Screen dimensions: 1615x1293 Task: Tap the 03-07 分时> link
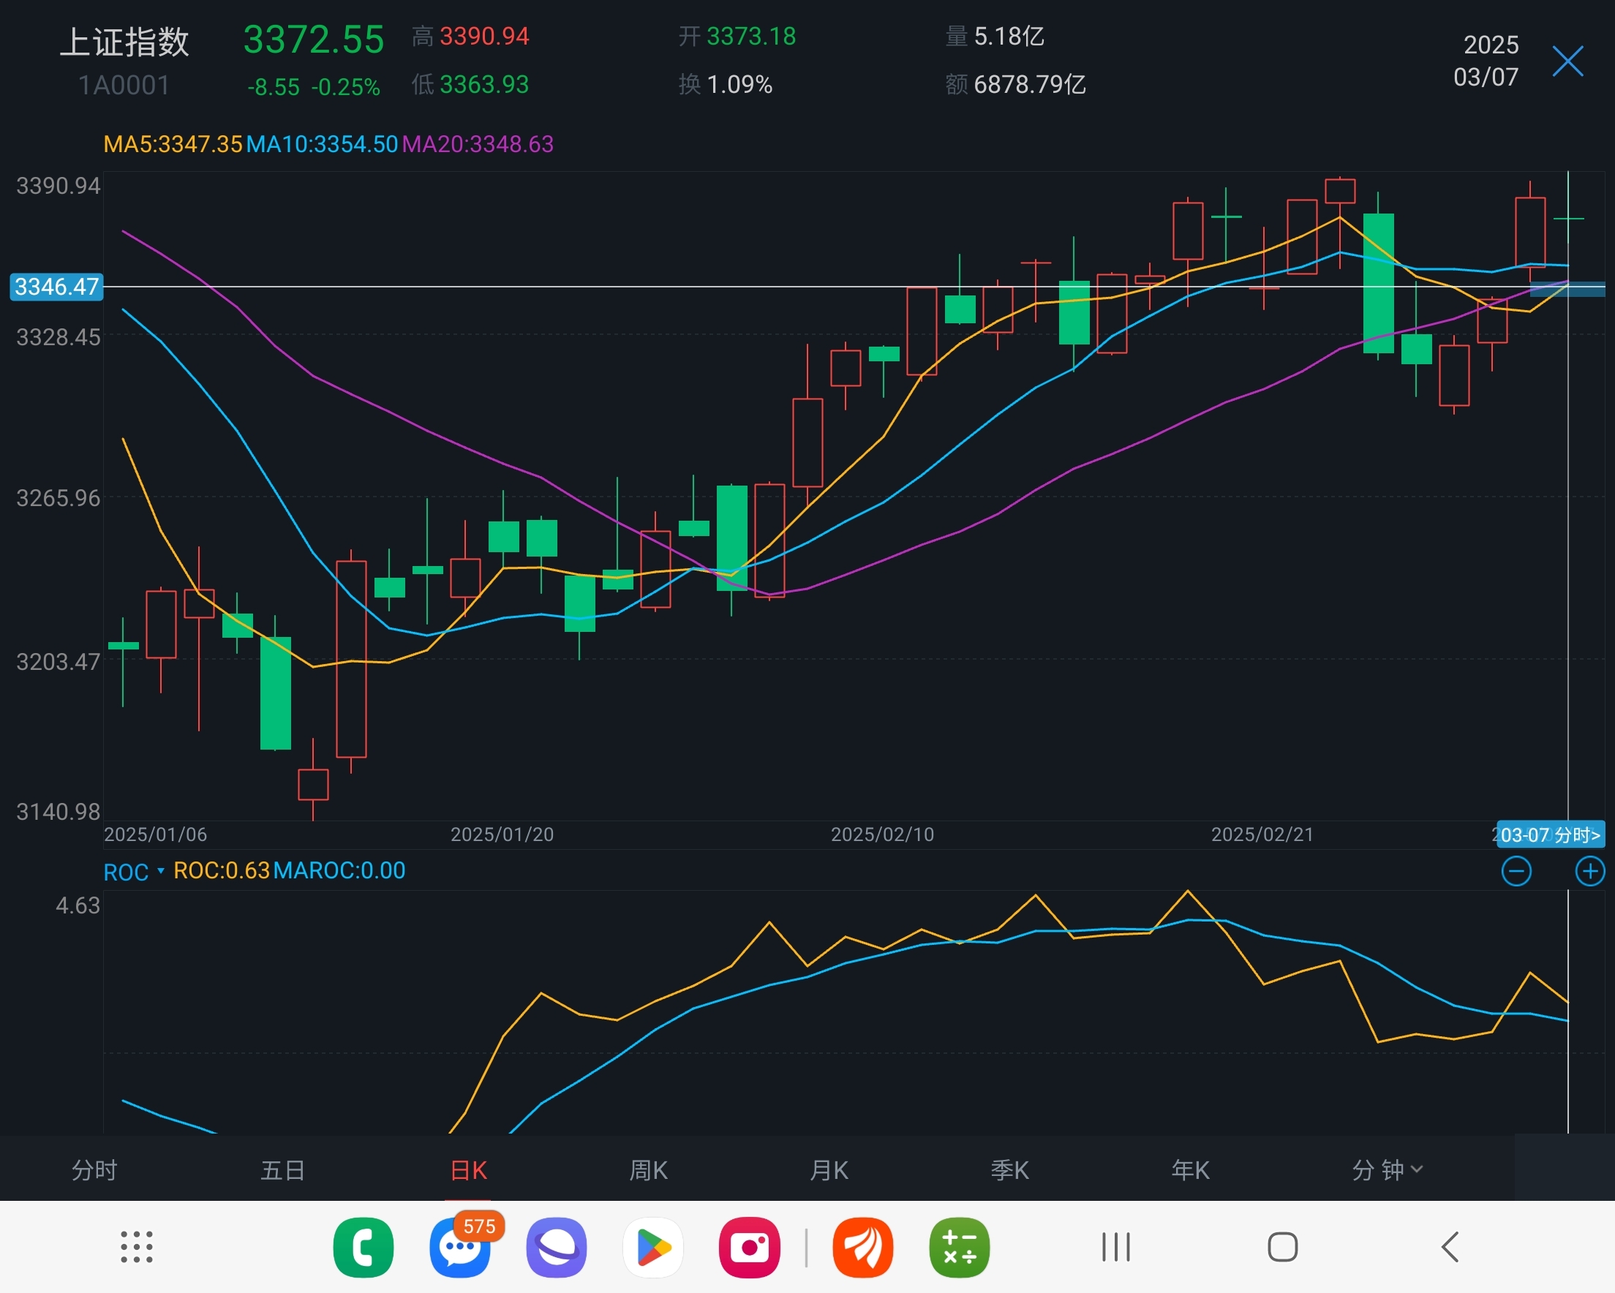click(1550, 834)
